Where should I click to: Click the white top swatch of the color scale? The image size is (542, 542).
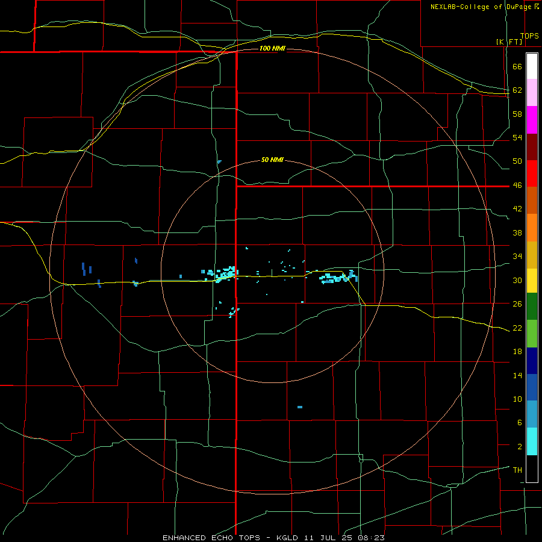coord(532,66)
